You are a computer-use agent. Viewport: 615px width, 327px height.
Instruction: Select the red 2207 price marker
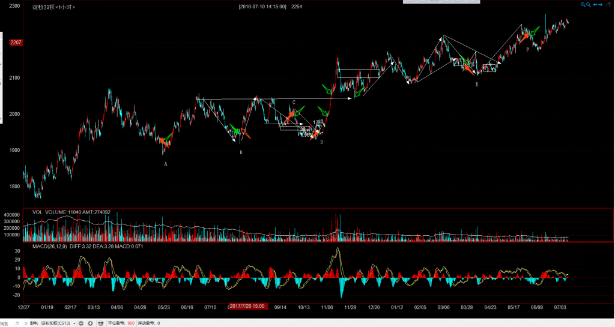pyautogui.click(x=16, y=42)
